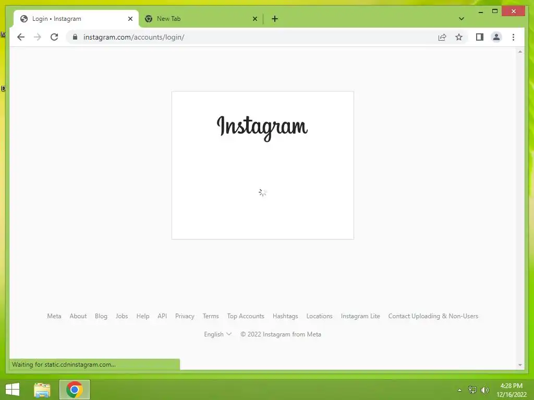Click the Instagram logo wordmark
The height and width of the screenshot is (400, 534).
tap(262, 128)
